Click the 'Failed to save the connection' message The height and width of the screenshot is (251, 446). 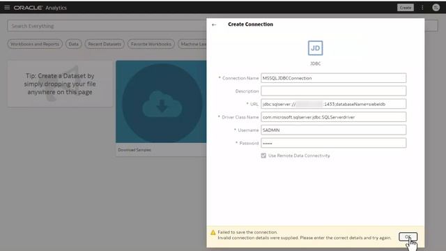point(247,232)
